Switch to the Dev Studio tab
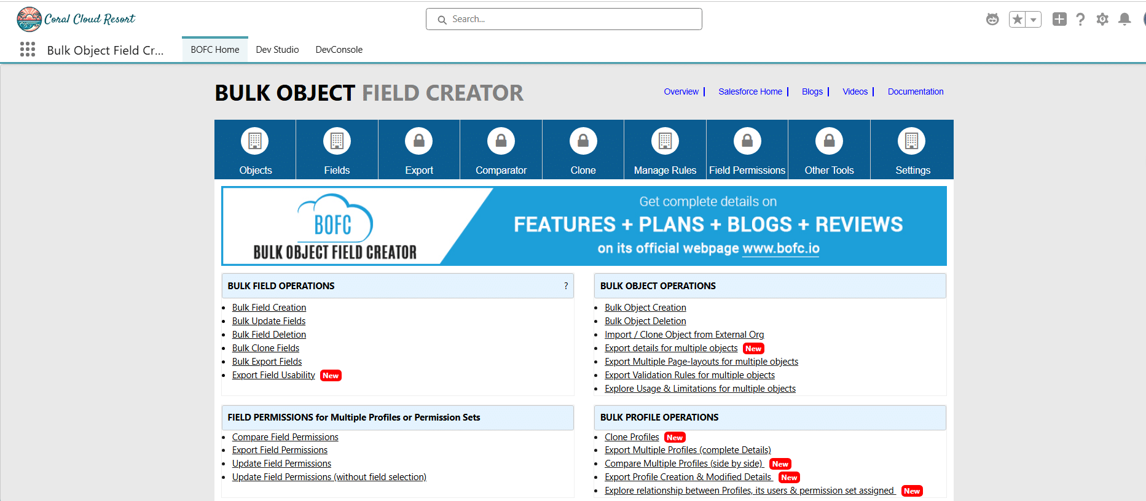 [x=277, y=50]
